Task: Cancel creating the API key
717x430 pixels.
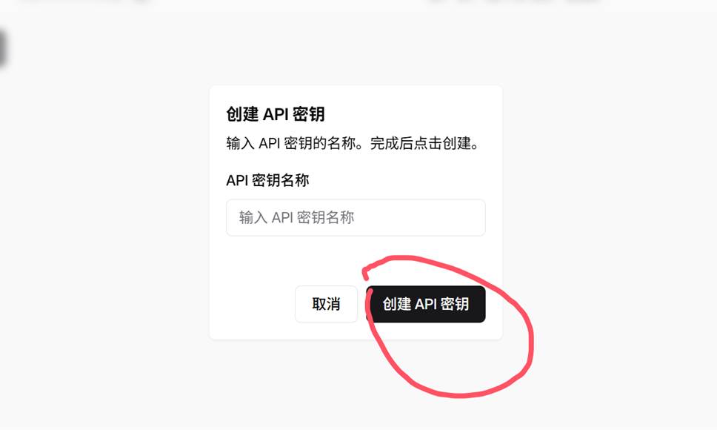Action: pos(326,304)
